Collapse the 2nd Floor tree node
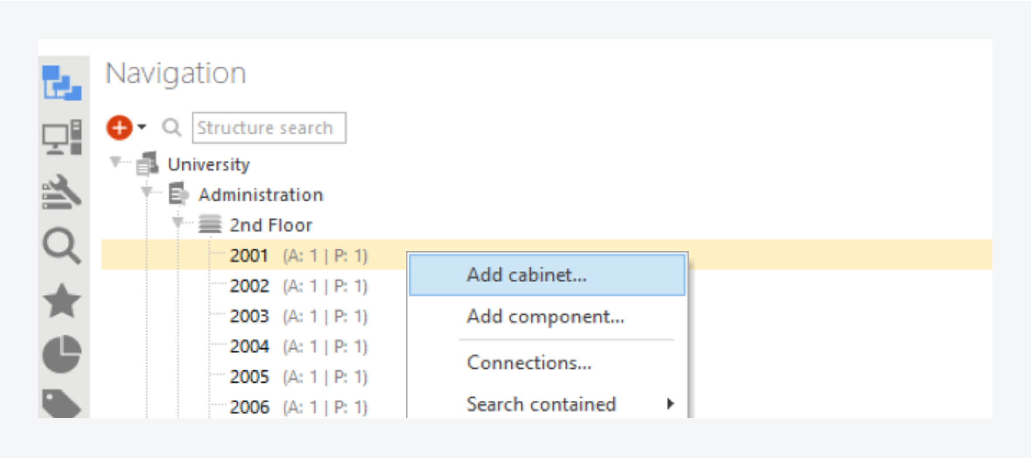 pos(178,222)
